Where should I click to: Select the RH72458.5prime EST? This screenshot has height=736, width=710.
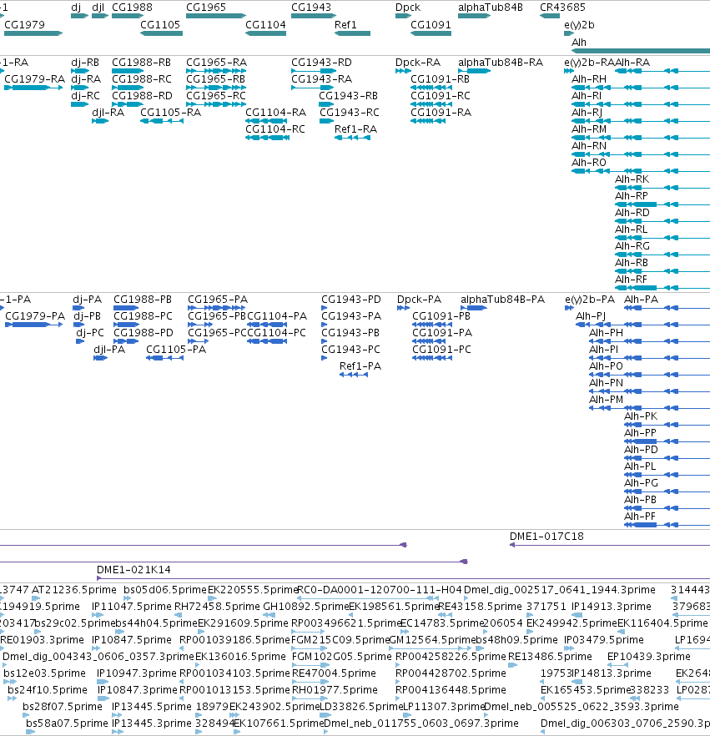(179, 615)
